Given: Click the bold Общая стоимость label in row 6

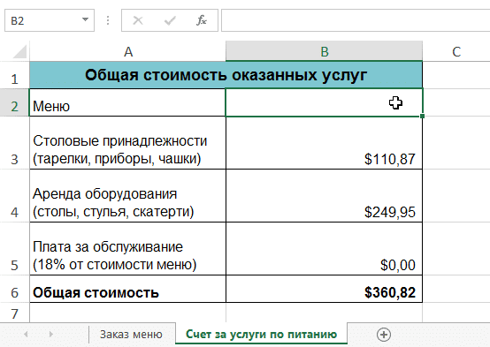Looking at the screenshot, I should pyautogui.click(x=96, y=293).
